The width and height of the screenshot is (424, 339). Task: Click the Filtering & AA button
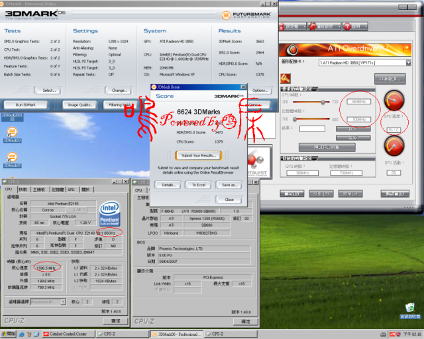pyautogui.click(x=119, y=105)
